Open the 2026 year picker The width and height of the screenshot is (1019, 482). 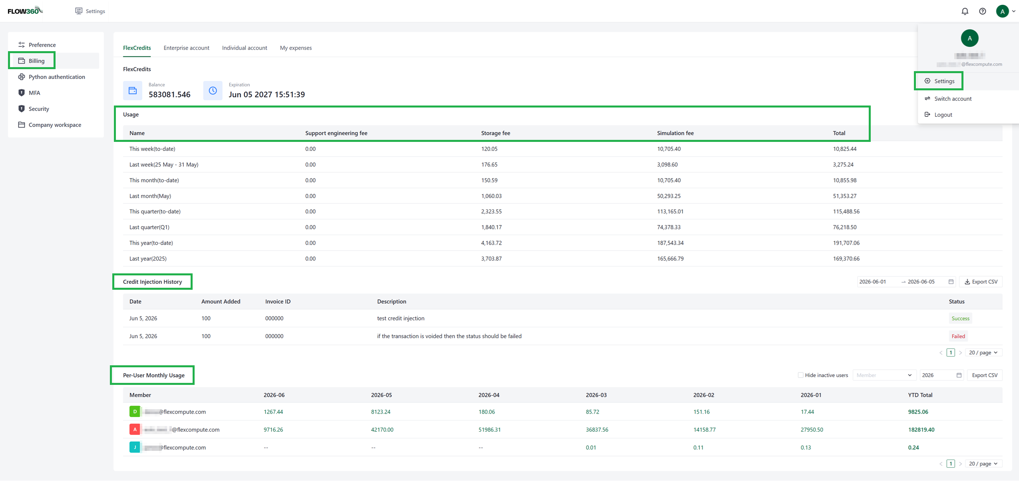tap(941, 375)
